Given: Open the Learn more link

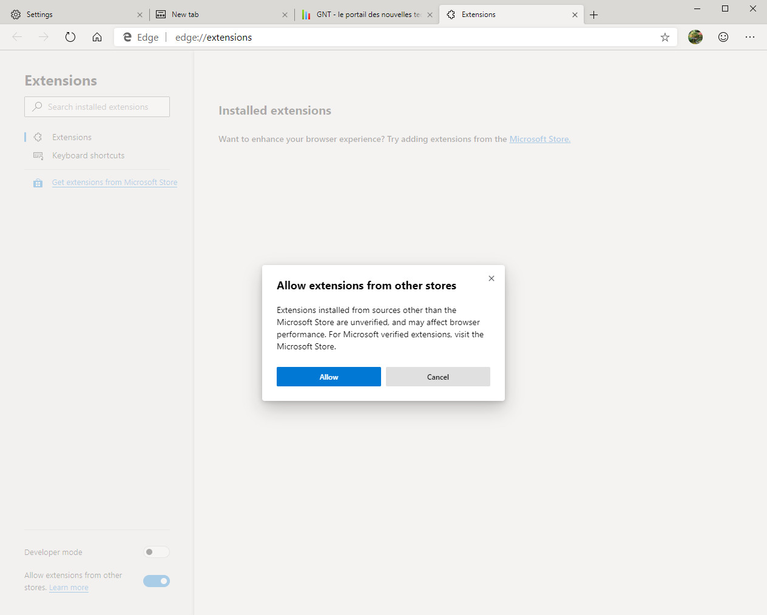Looking at the screenshot, I should [x=68, y=587].
